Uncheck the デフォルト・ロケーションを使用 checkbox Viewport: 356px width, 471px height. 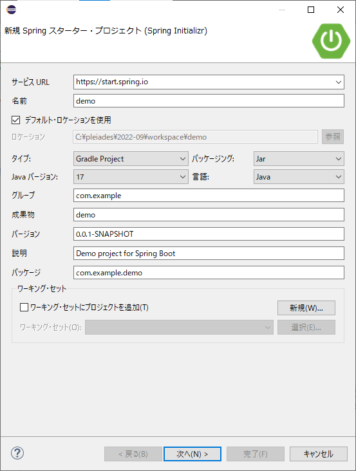(x=16, y=120)
